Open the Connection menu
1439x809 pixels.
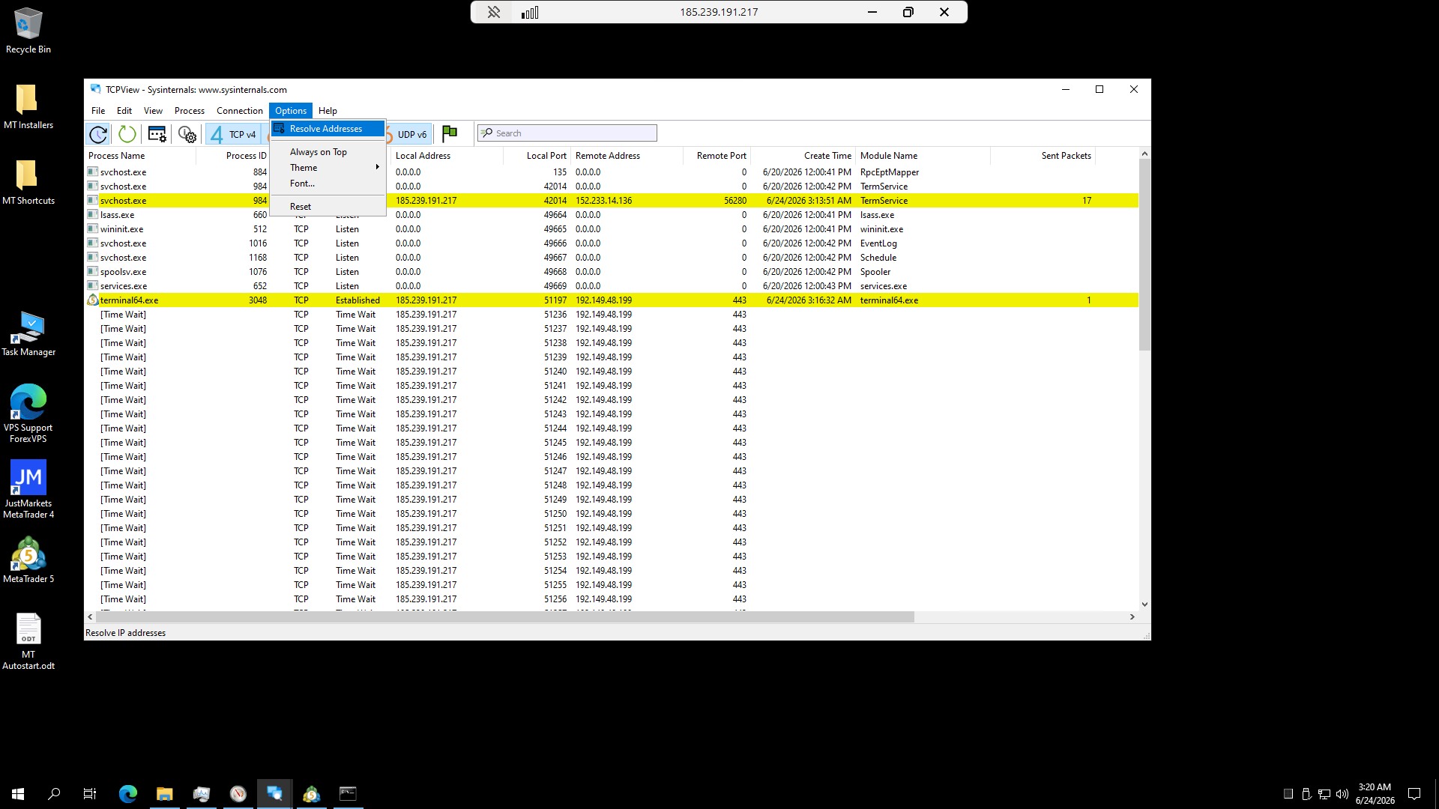click(240, 111)
